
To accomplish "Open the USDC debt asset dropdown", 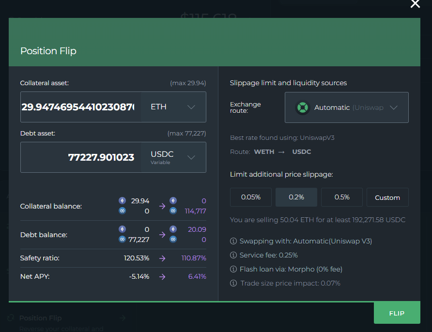I will point(173,157).
